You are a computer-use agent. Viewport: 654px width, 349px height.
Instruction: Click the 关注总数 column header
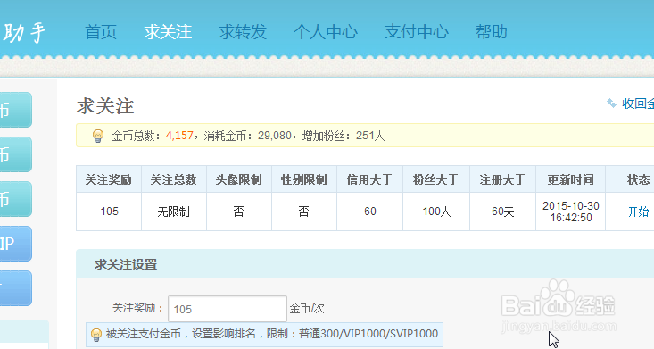pyautogui.click(x=173, y=179)
